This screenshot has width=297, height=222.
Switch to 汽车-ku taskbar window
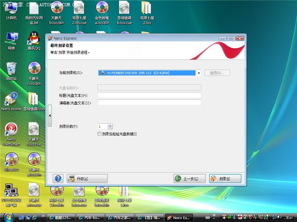click(x=90, y=218)
